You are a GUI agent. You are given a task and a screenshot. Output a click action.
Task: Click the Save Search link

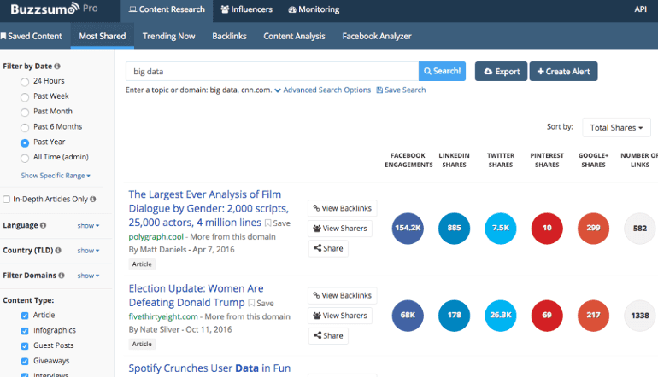coord(401,90)
